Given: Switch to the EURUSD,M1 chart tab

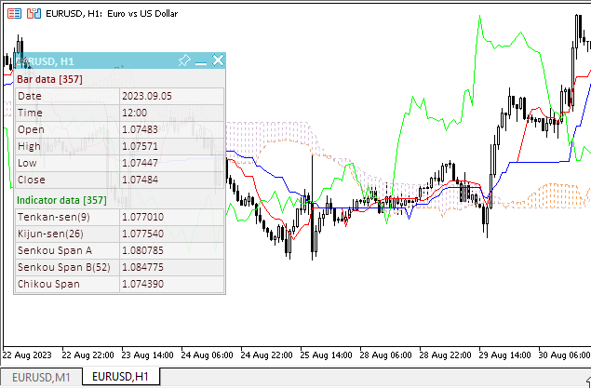Looking at the screenshot, I should pyautogui.click(x=41, y=377).
